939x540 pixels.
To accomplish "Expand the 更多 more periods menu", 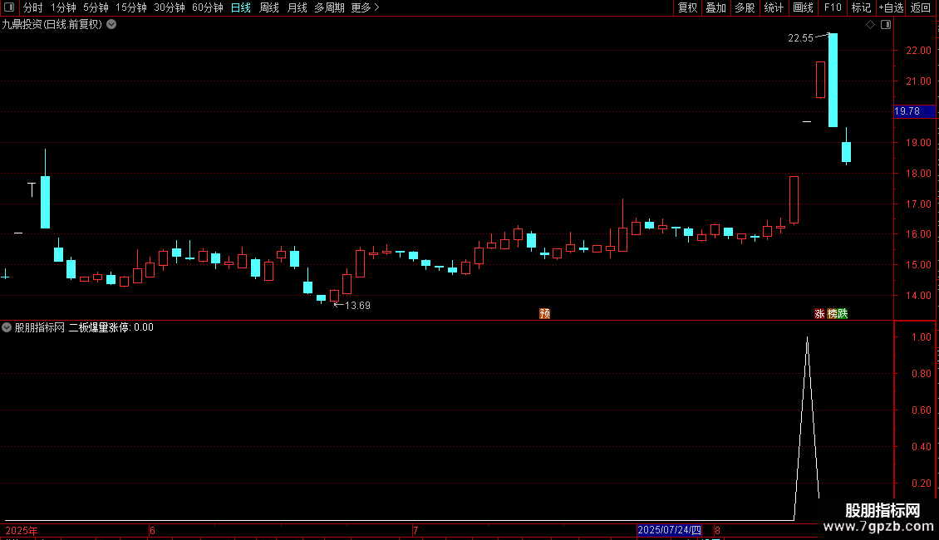I will [x=366, y=7].
